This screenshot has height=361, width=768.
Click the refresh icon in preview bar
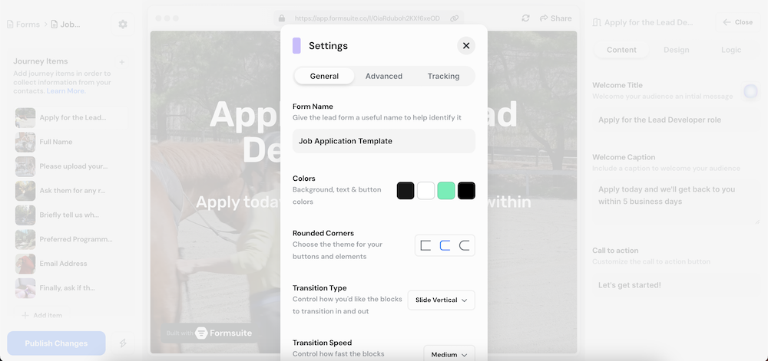[525, 18]
